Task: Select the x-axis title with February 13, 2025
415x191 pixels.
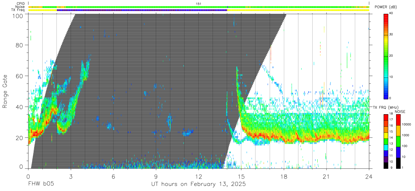Action: (198, 184)
